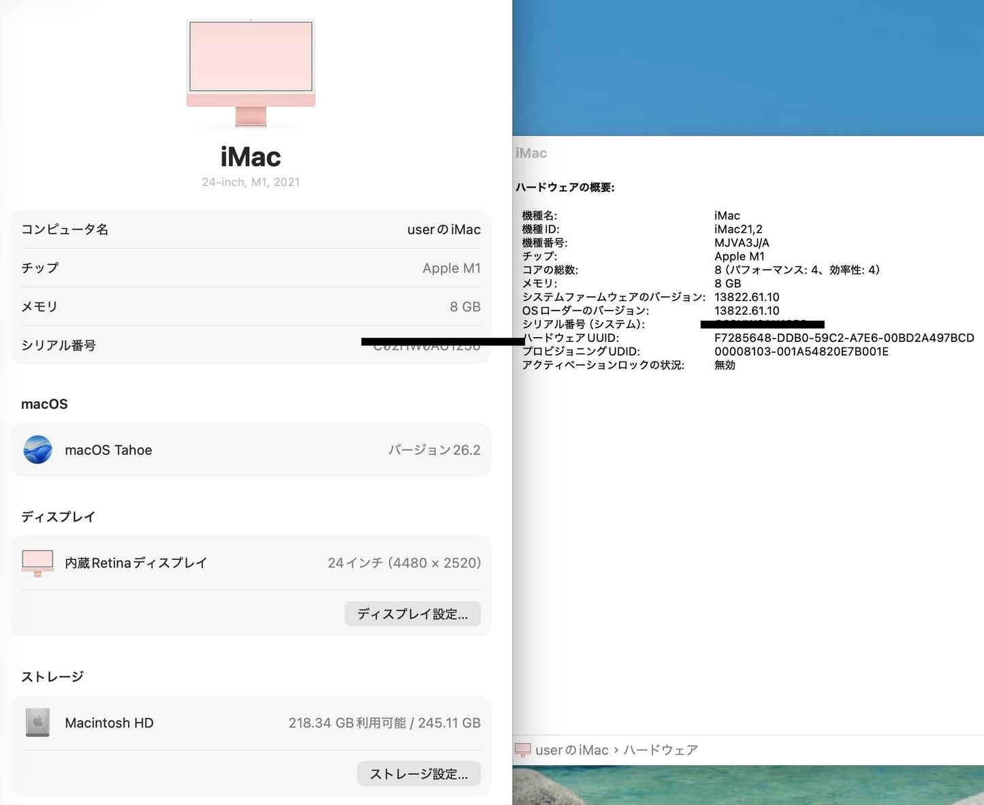Click the iMac icon in the path bar
This screenshot has height=805, width=984.
[523, 750]
